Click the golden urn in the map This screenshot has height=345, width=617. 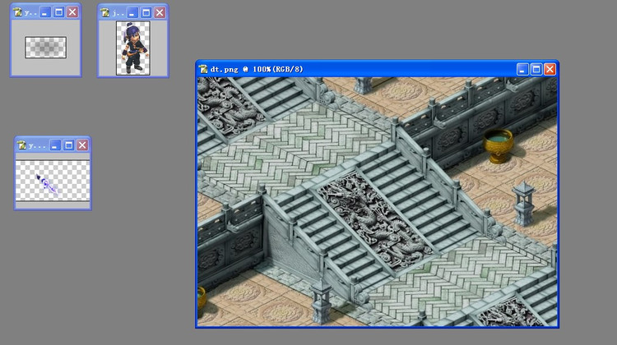(497, 145)
